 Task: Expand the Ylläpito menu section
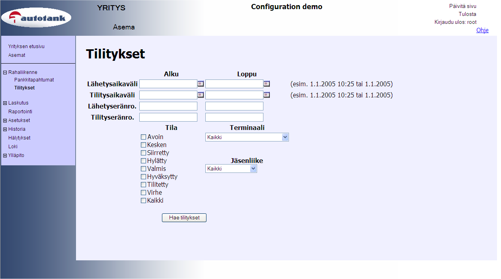pos(5,155)
